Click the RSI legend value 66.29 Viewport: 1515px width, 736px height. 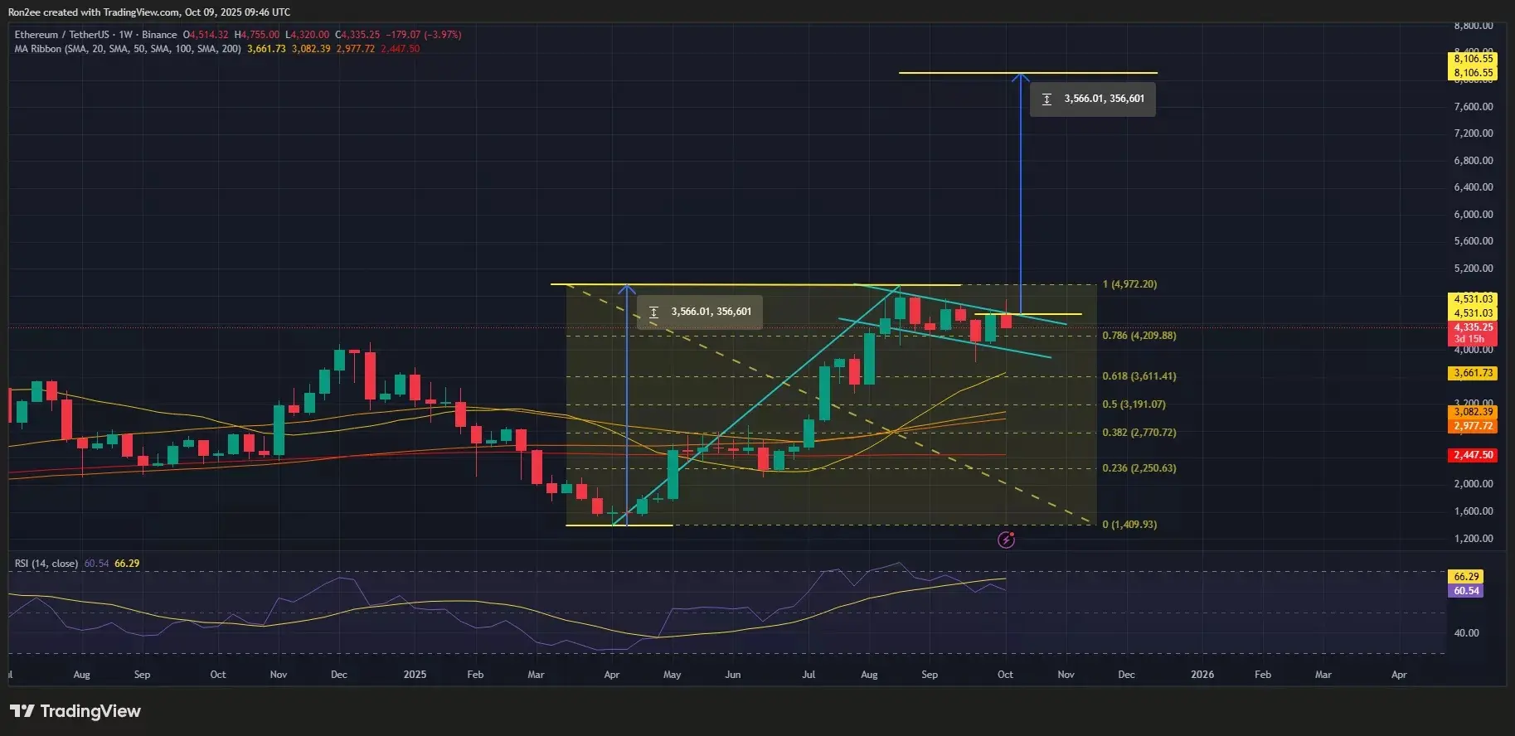[127, 564]
